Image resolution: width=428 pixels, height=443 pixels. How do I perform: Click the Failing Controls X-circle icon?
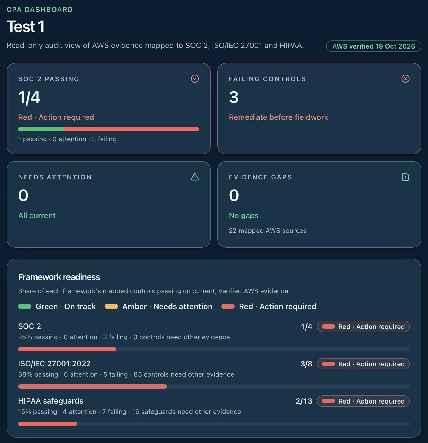pyautogui.click(x=406, y=79)
